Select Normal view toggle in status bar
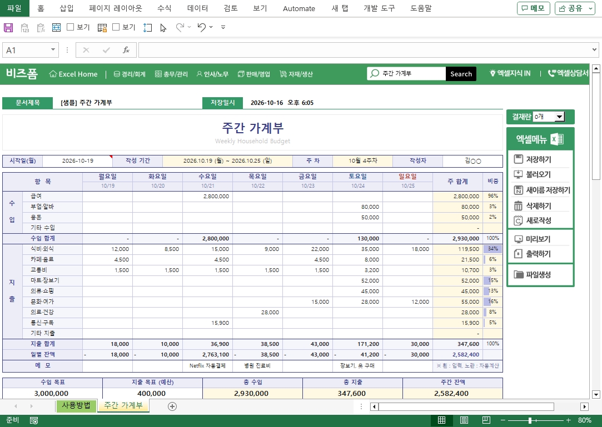The image size is (602, 427). (441, 420)
